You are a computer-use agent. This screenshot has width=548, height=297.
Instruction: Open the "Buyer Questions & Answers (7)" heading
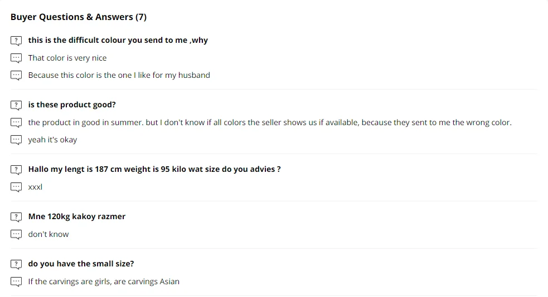click(x=79, y=17)
